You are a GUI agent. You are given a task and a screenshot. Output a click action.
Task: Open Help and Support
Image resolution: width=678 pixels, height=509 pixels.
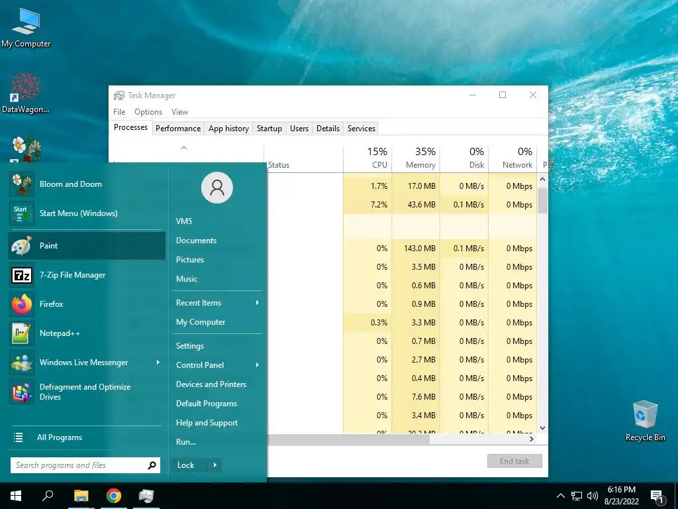pyautogui.click(x=207, y=423)
